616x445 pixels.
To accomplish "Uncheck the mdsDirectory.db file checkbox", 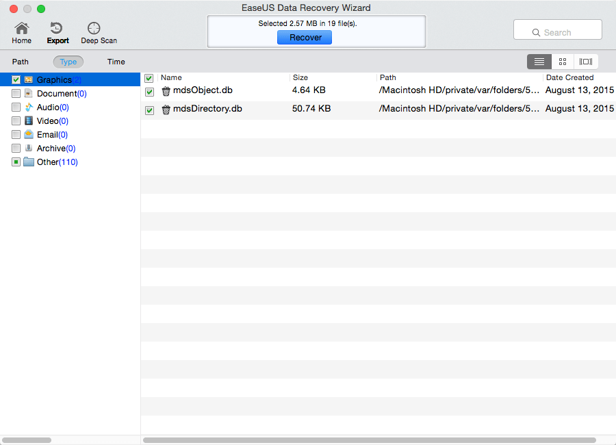I will pos(149,110).
